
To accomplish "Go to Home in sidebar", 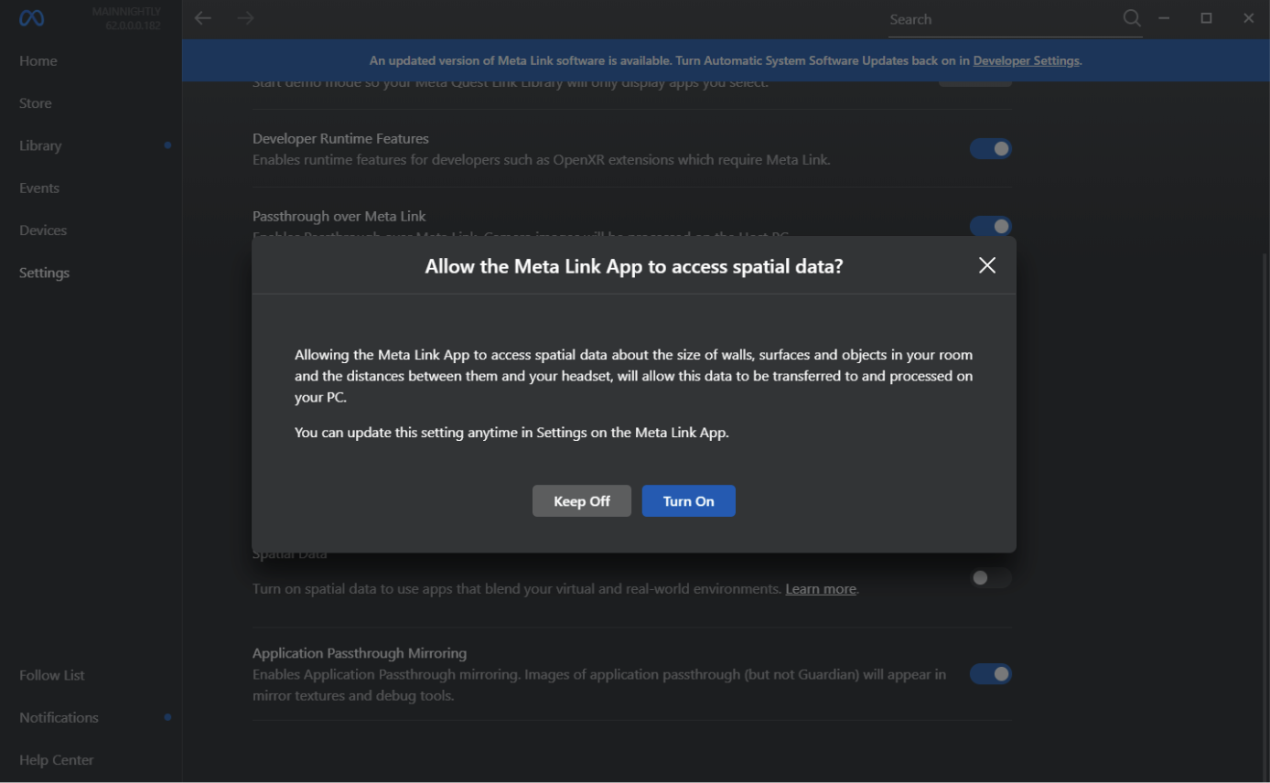I will tap(38, 61).
